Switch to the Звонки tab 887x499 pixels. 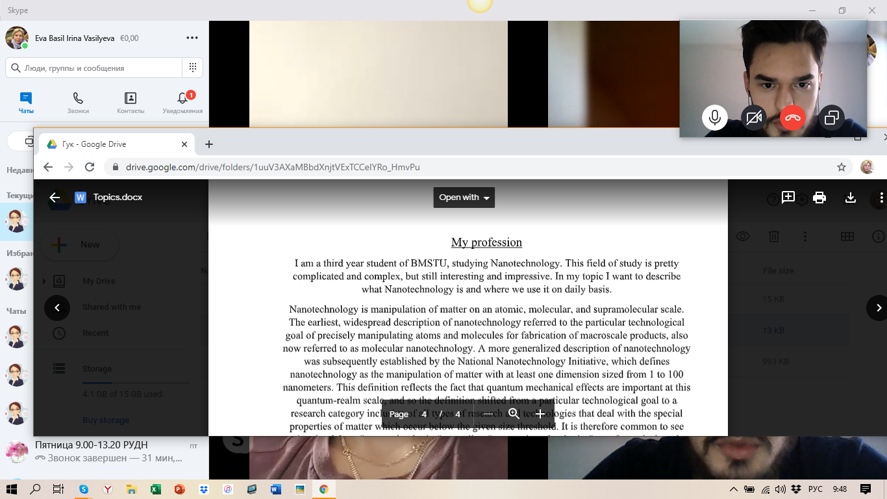tap(78, 103)
